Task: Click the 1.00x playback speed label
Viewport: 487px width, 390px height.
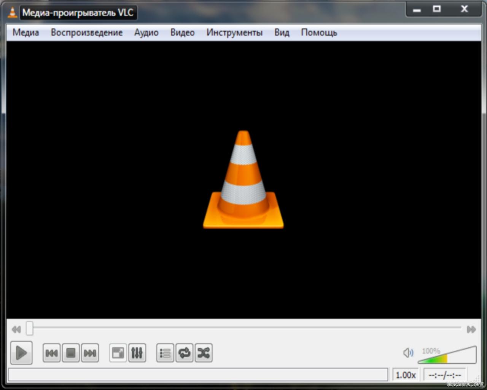Action: point(406,375)
